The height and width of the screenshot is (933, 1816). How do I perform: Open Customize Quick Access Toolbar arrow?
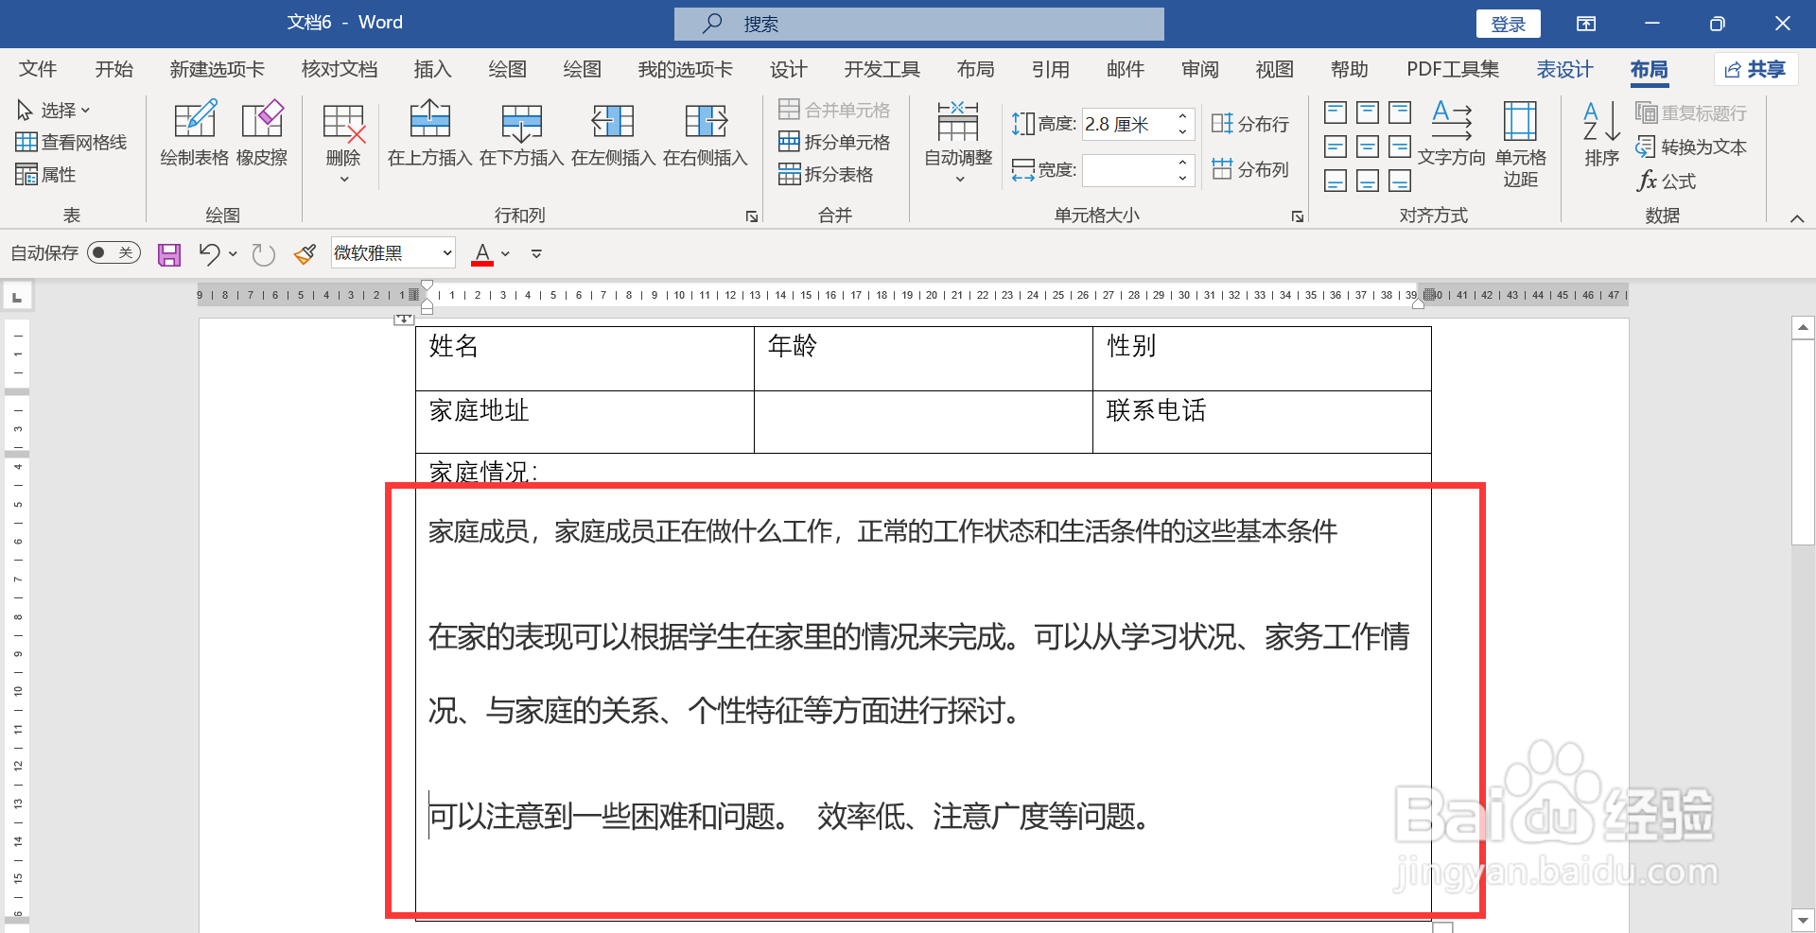click(x=536, y=253)
